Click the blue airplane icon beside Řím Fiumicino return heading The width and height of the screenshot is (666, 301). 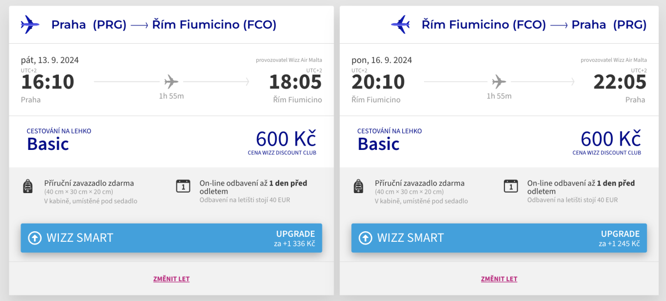(x=400, y=24)
